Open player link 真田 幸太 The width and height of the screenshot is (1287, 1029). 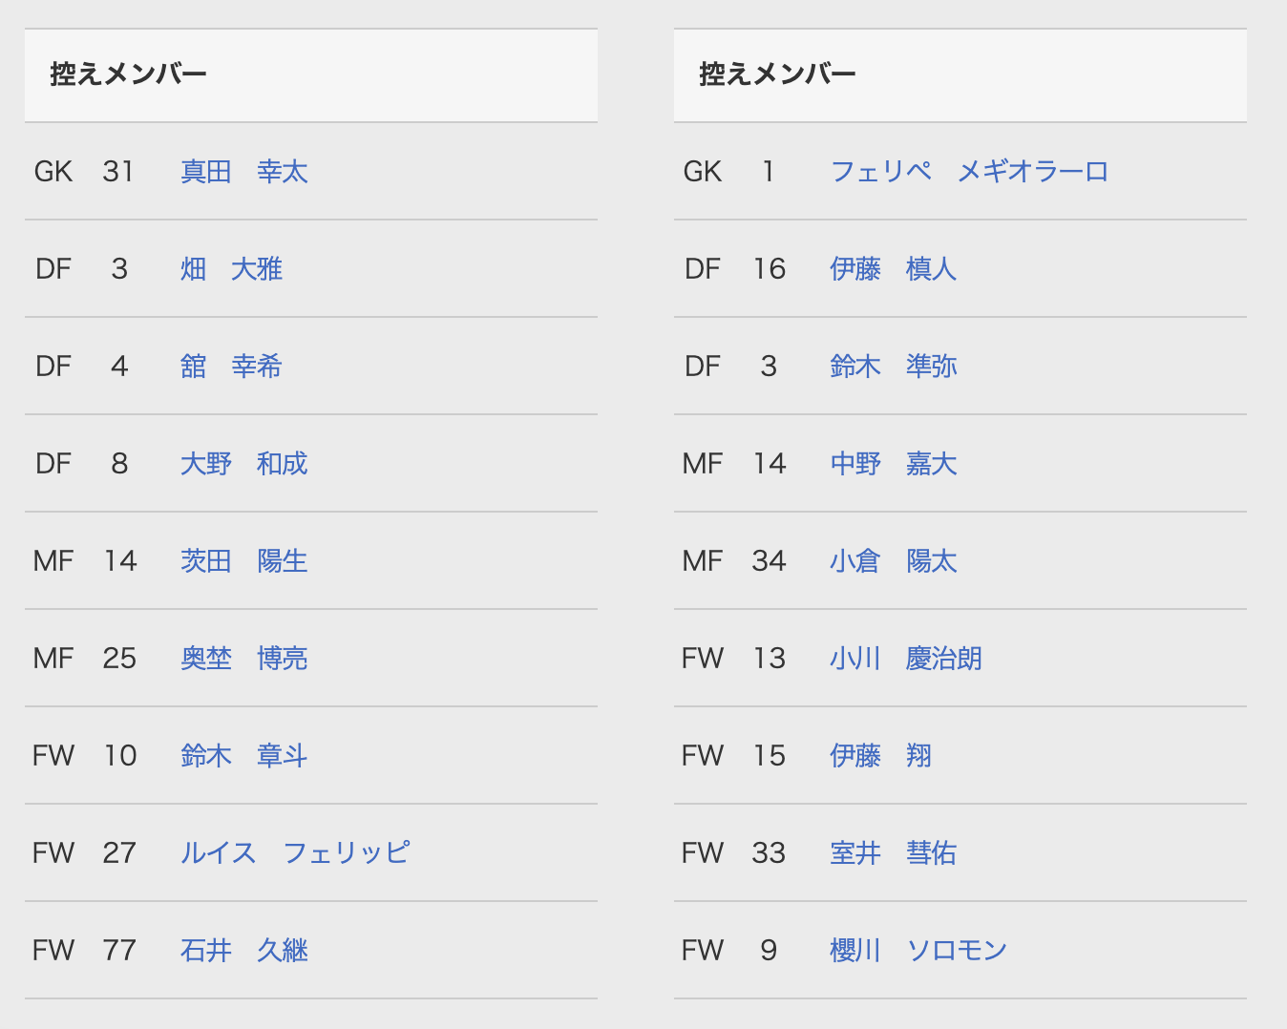tap(243, 172)
